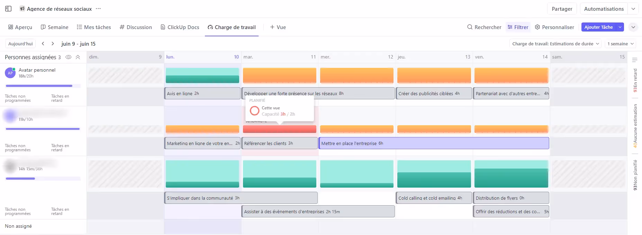
Task: Click the red overcapacity bar on Tuesday
Action: [279, 129]
